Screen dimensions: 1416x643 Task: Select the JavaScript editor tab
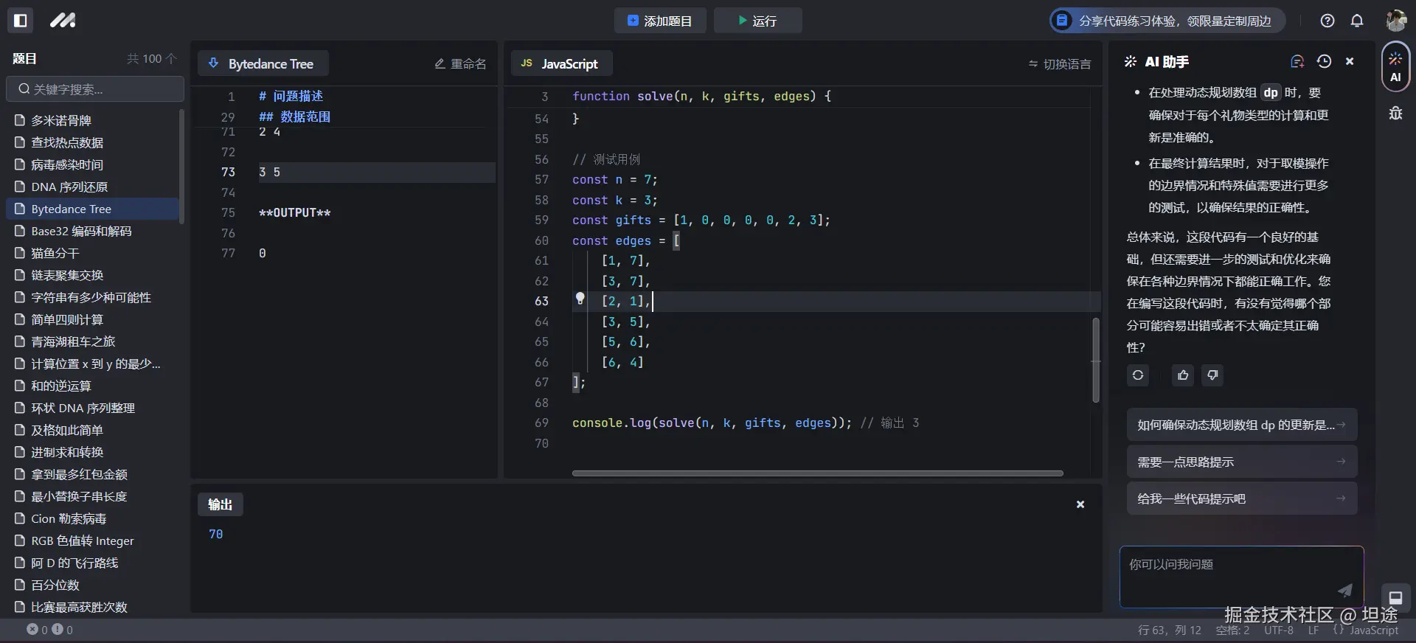click(x=561, y=64)
